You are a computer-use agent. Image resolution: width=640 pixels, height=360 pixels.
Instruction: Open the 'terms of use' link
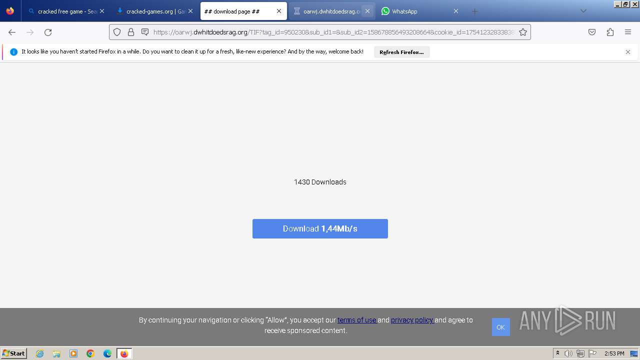coord(356,320)
